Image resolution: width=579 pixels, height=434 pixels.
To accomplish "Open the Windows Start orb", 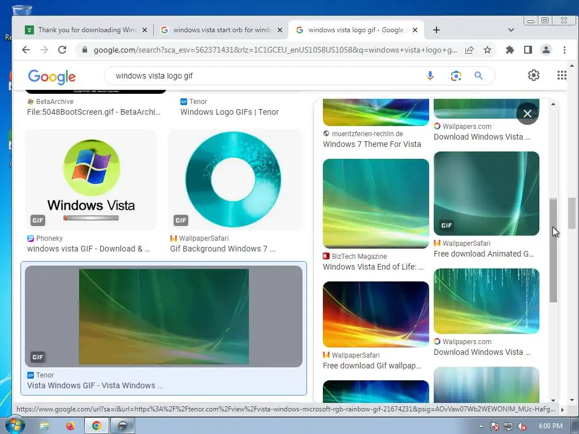I will coord(14,426).
